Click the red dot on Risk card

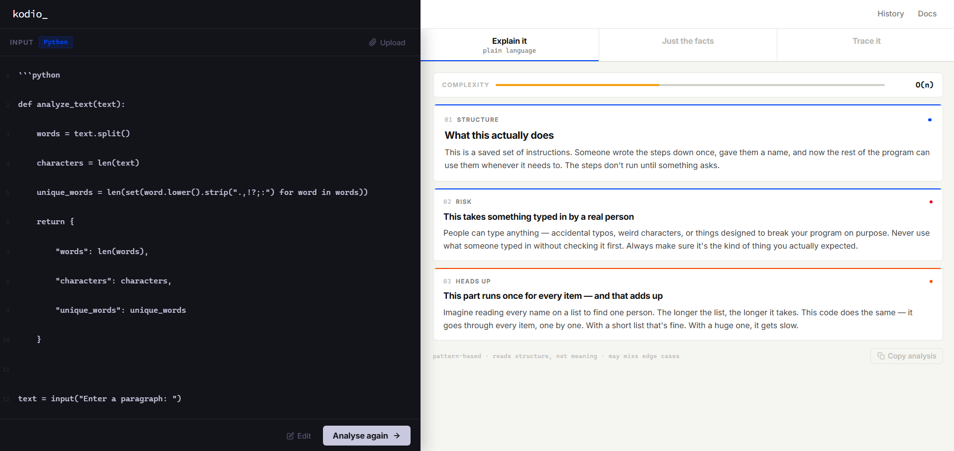931,202
